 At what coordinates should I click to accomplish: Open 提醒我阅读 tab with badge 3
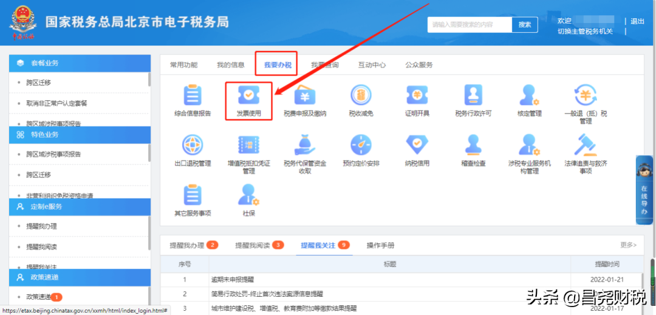click(259, 245)
